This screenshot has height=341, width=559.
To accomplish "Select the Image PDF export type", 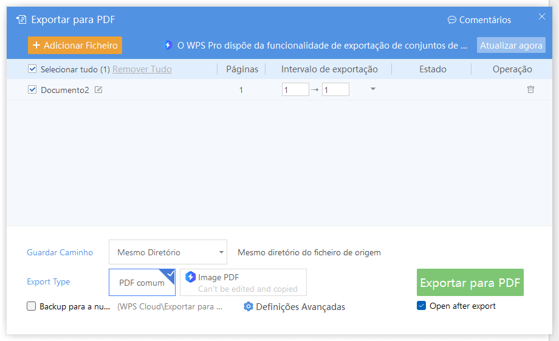I will (243, 282).
